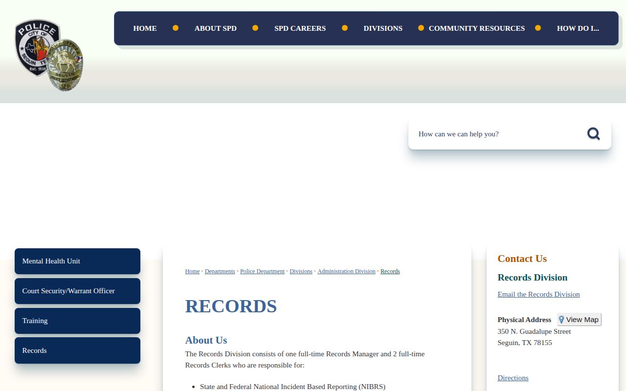Image resolution: width=626 pixels, height=391 pixels.
Task: Select Training in the sidebar
Action: coord(77,321)
